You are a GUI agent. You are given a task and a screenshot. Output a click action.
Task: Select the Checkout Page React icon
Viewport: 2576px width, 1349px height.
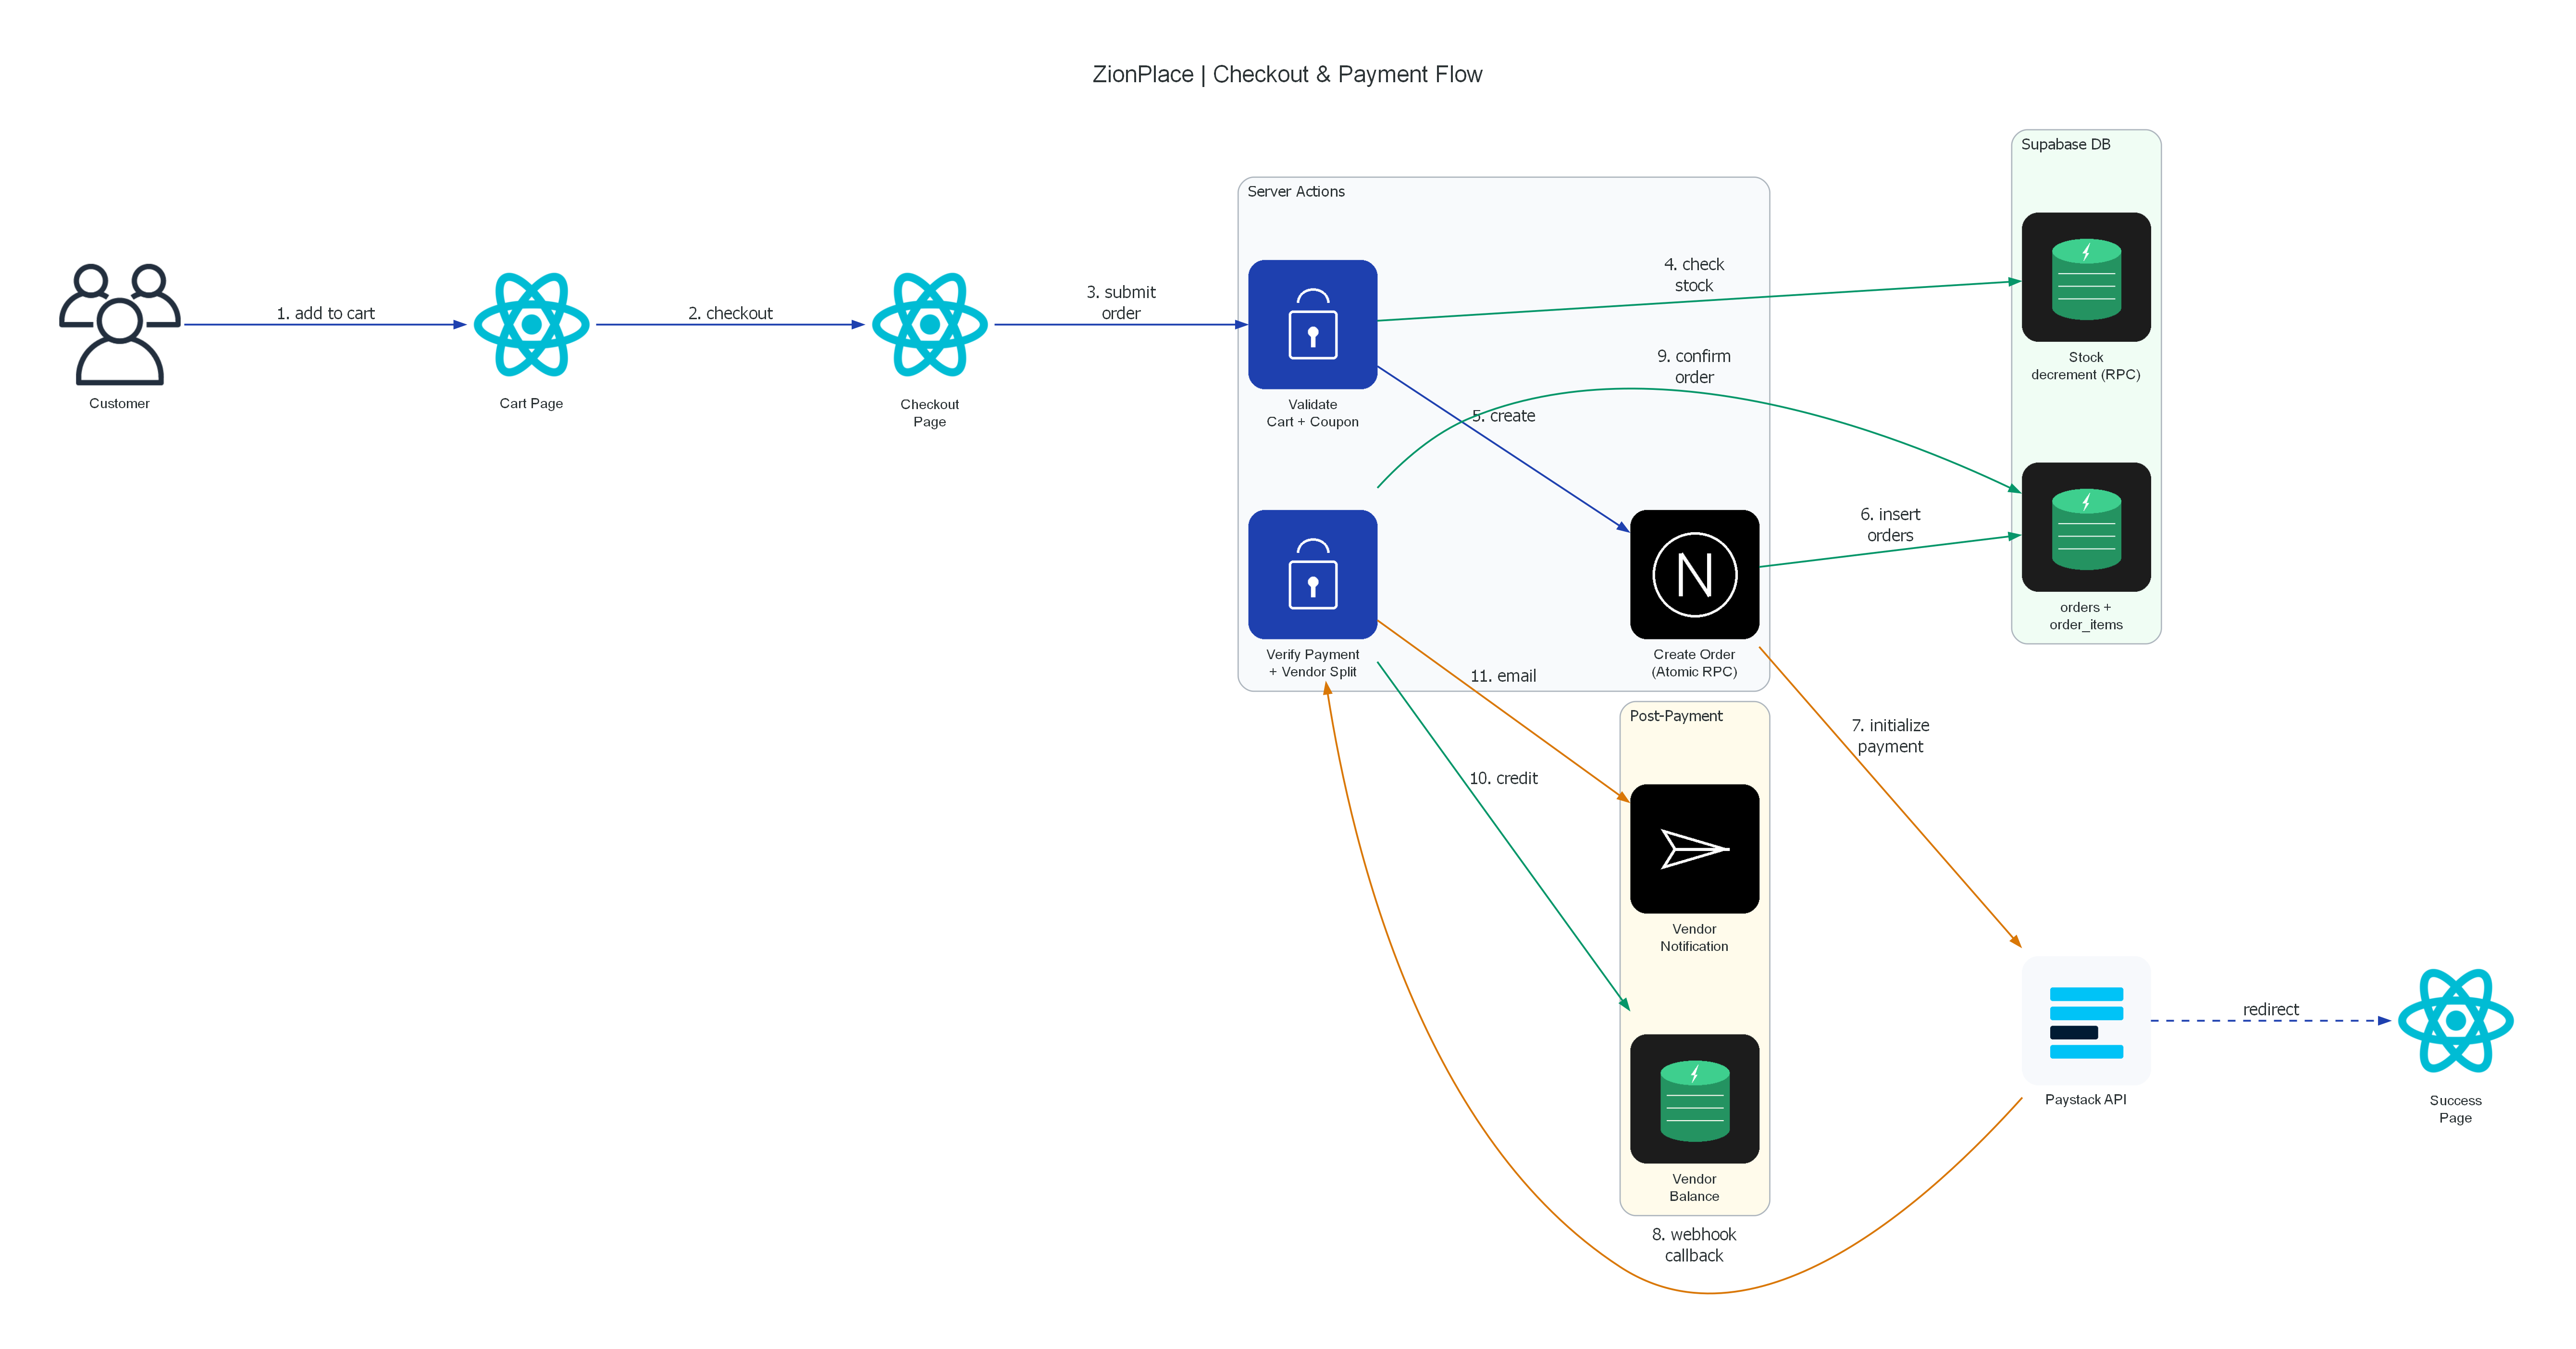[x=929, y=324]
